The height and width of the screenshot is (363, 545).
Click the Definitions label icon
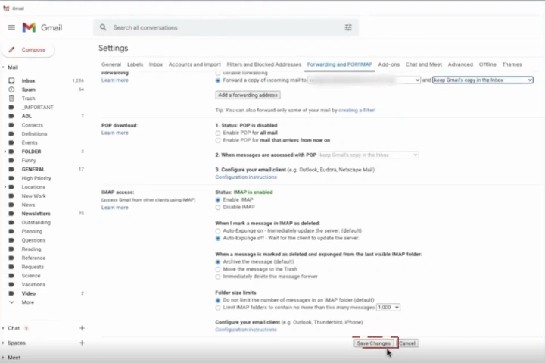[x=11, y=133]
